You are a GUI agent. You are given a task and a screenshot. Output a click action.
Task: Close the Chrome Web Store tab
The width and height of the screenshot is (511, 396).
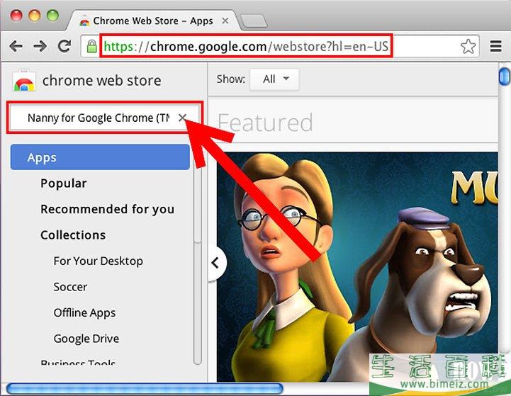coord(225,21)
